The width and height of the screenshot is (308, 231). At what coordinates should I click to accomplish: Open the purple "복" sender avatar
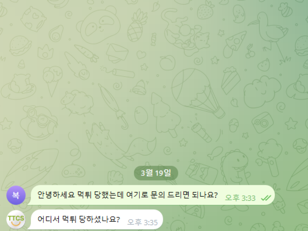tap(16, 195)
